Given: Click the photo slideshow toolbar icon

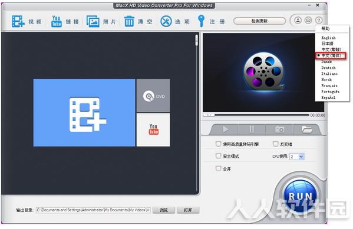Looking at the screenshot, I should tap(93, 21).
